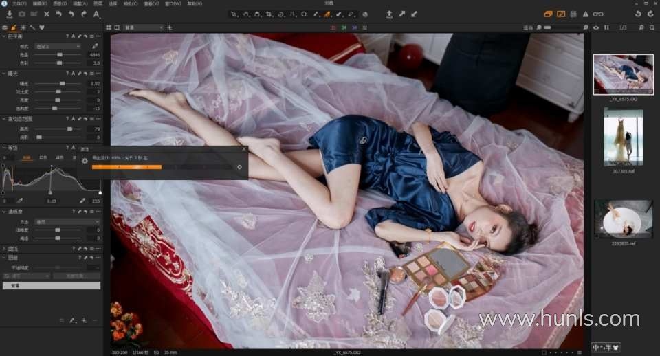Click the text annotation A icon
The image size is (660, 356).
click(x=96, y=14)
